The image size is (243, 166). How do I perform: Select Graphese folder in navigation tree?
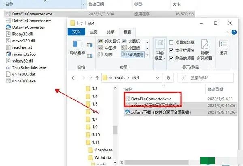(x=100, y=150)
